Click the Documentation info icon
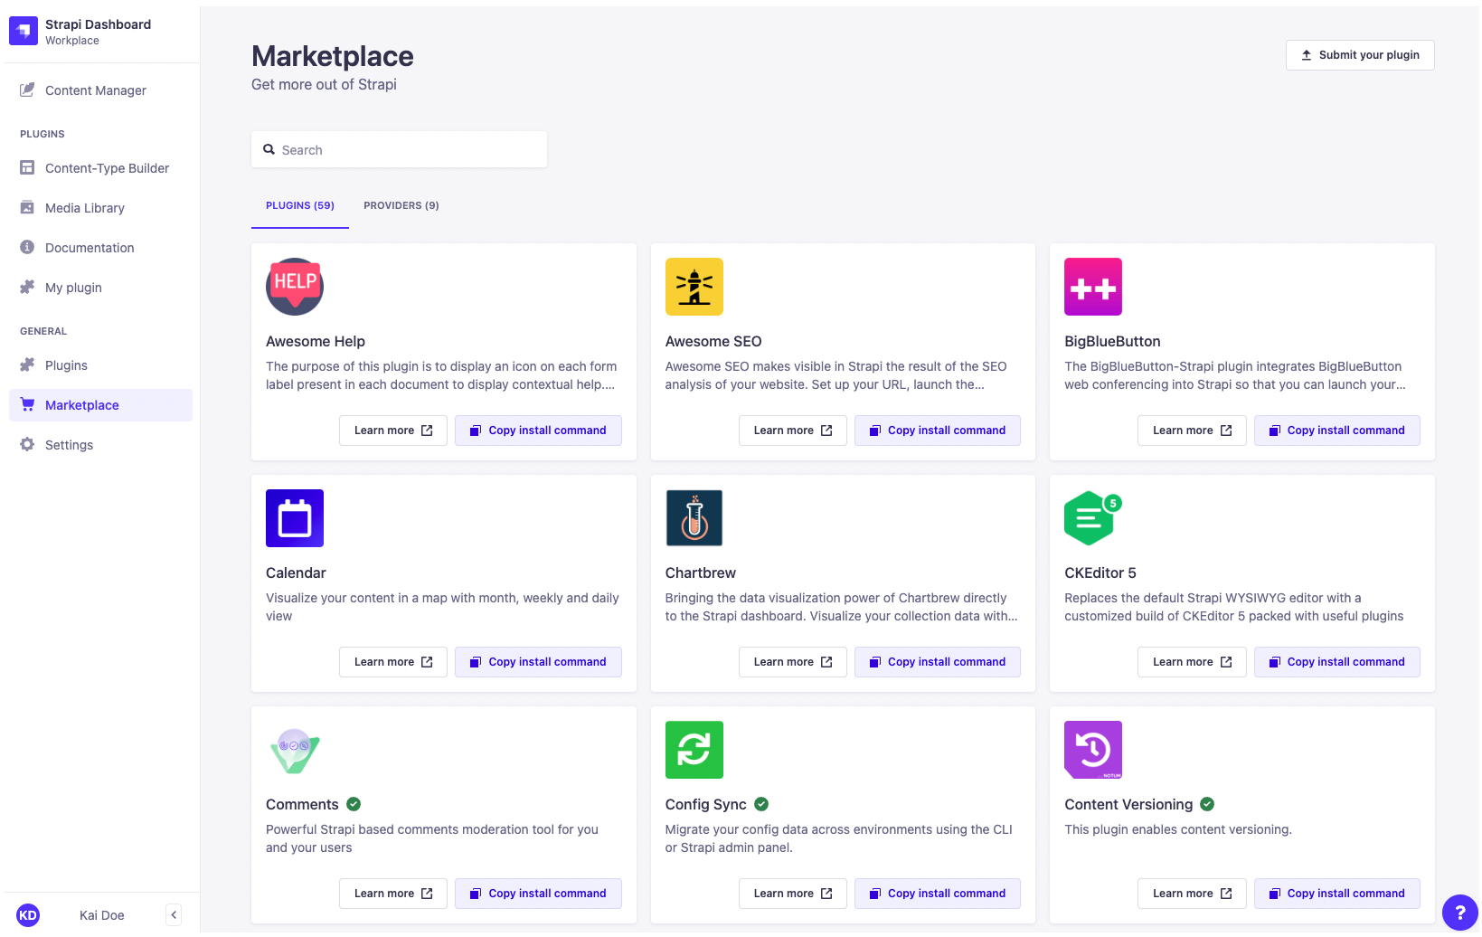Screen dimensions: 1482x937 27,247
